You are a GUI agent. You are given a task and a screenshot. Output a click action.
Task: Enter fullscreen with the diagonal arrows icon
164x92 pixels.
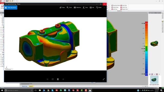(x=104, y=79)
